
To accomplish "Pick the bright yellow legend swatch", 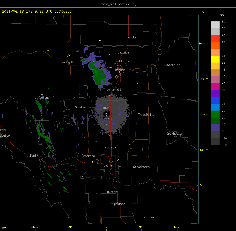I will [215, 59].
